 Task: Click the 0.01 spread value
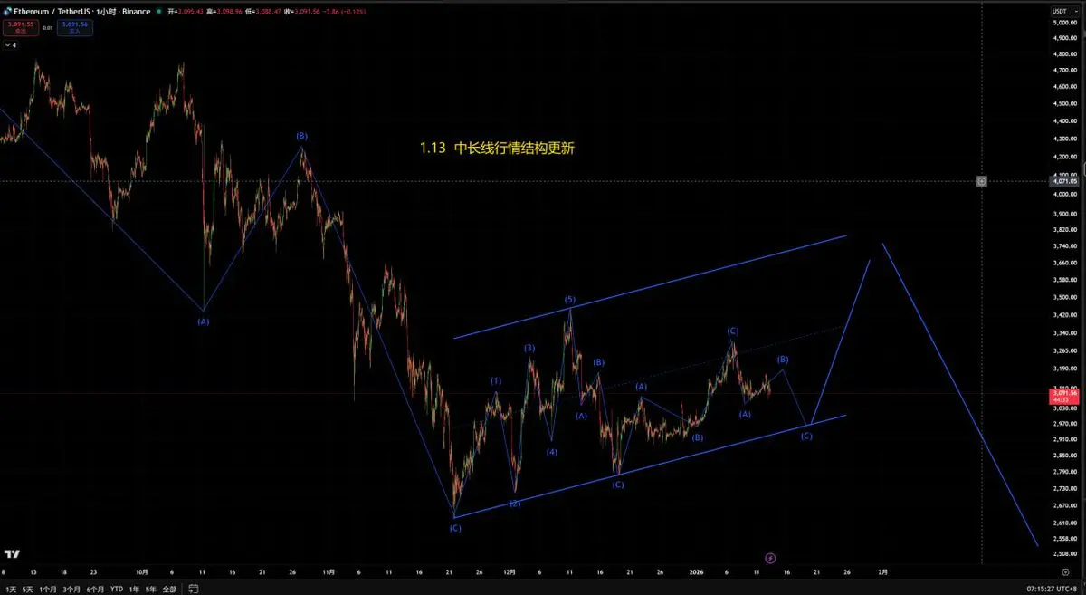(48, 27)
